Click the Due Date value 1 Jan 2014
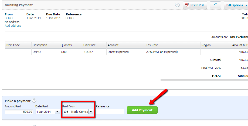The width and height of the screenshot is (248, 126). 53,18
